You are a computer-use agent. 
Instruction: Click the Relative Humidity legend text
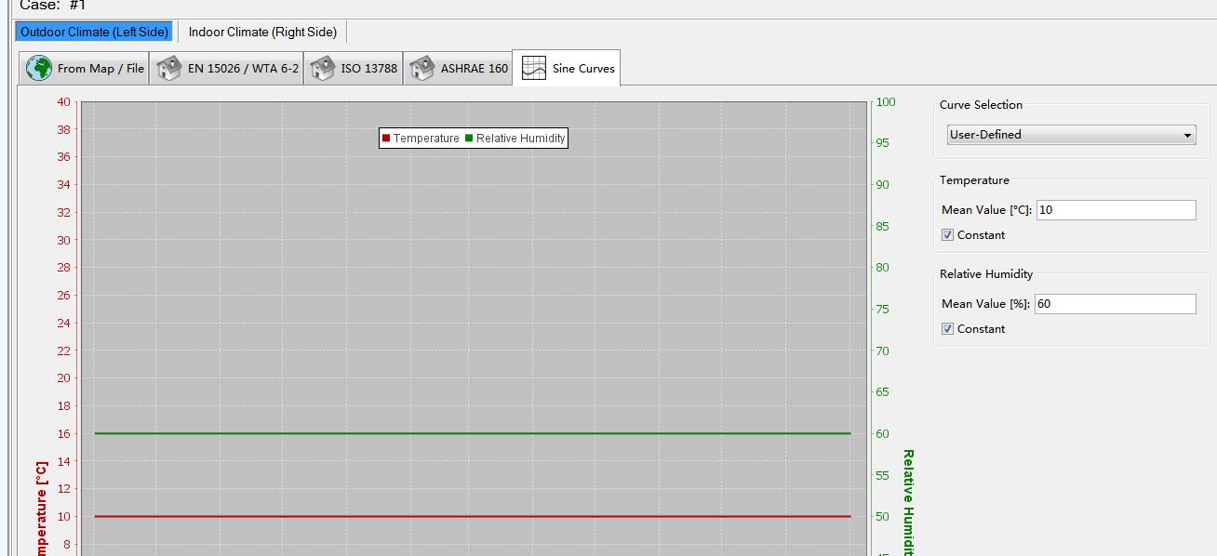point(520,139)
